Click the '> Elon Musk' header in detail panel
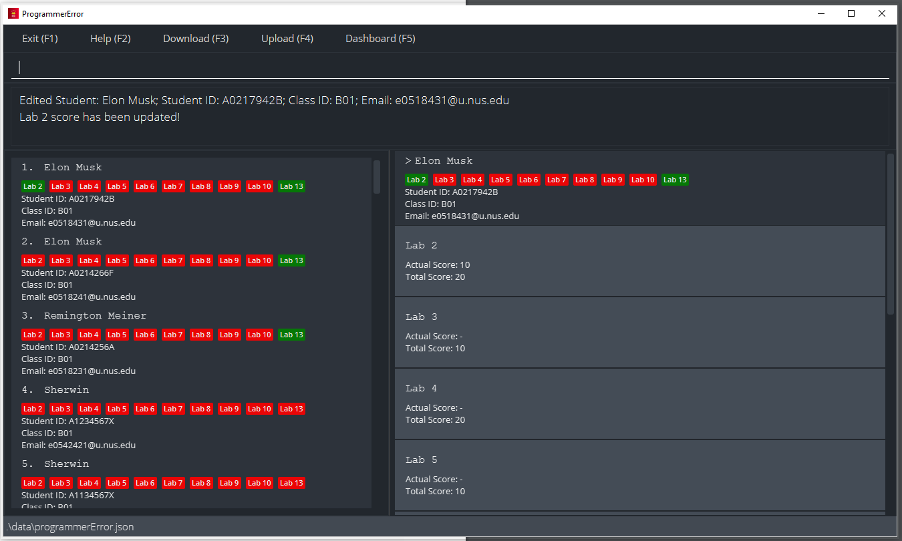 [x=438, y=161]
